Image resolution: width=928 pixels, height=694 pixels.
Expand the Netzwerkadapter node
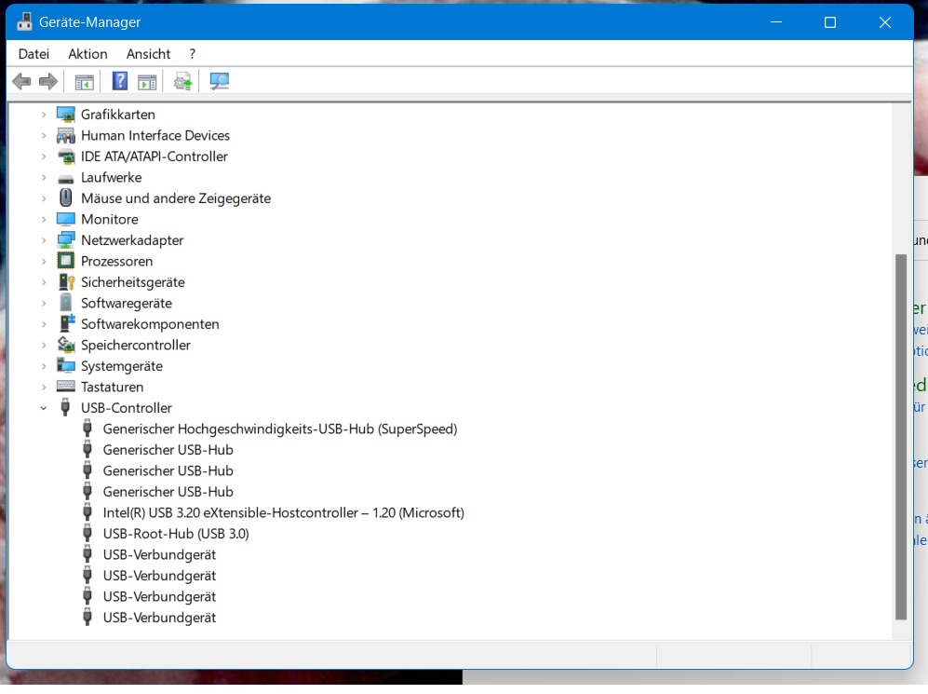(x=44, y=240)
